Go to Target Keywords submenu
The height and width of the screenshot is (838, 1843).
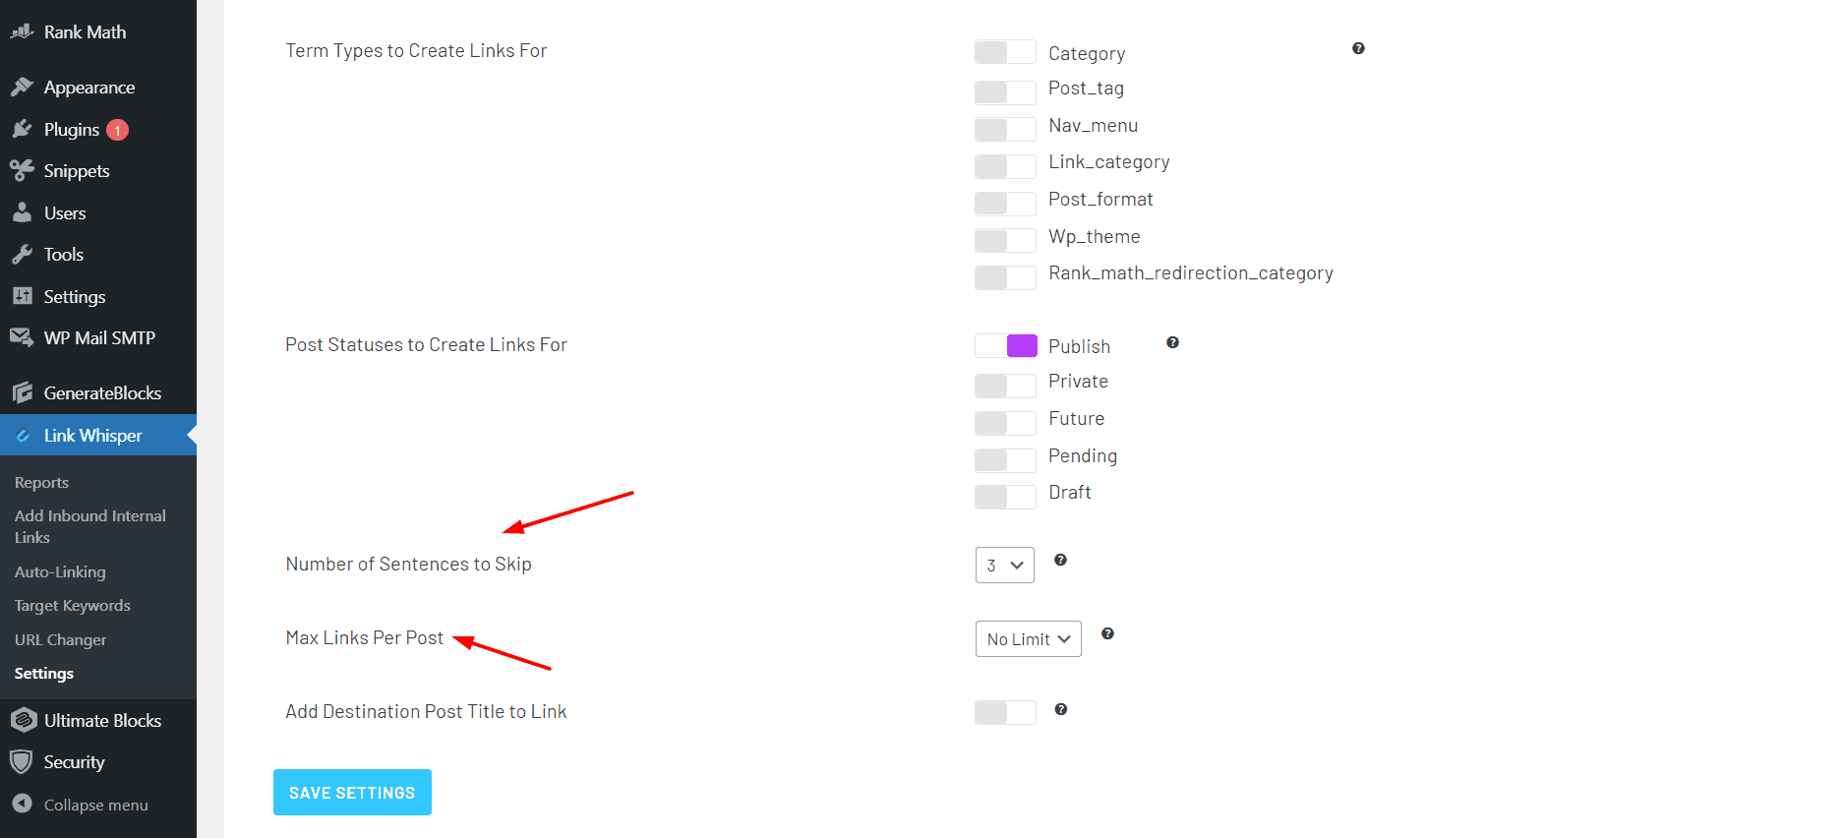(72, 606)
